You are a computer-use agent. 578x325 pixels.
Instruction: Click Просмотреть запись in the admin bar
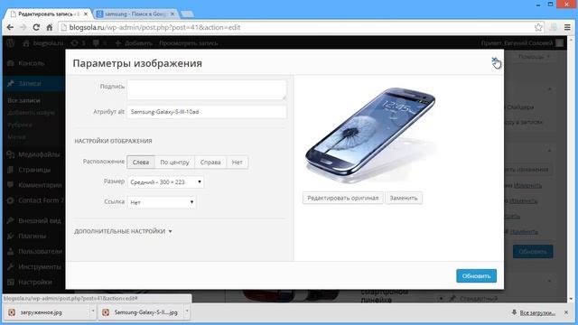point(189,43)
